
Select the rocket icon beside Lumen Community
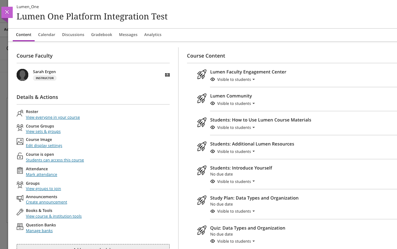[x=201, y=99]
